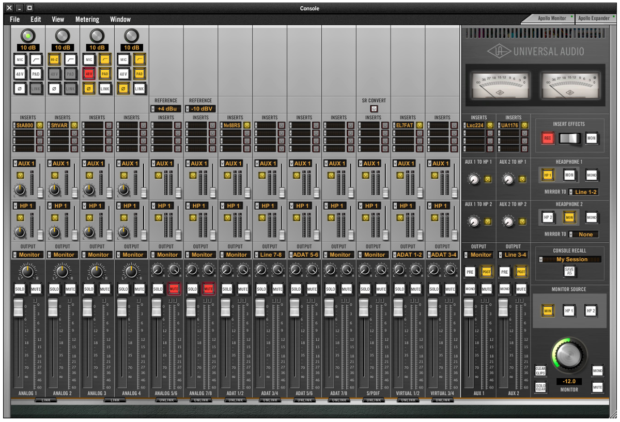Screen dimensions: 620x422
Task: Open the Line 3-4 output dropdown on AUX 2
Action: coord(513,255)
